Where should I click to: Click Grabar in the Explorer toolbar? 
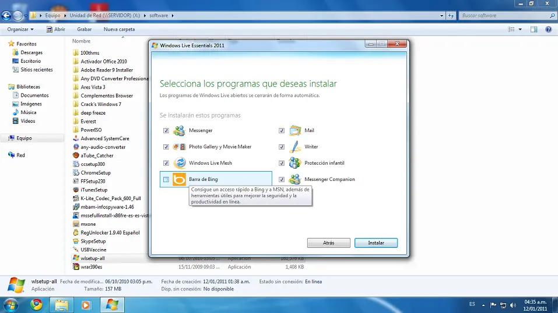click(84, 29)
